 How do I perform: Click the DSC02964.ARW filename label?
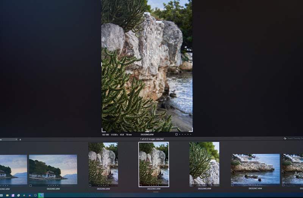click(103, 189)
